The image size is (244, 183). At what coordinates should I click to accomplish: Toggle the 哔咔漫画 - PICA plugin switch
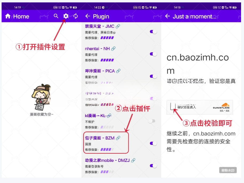[x=153, y=77]
